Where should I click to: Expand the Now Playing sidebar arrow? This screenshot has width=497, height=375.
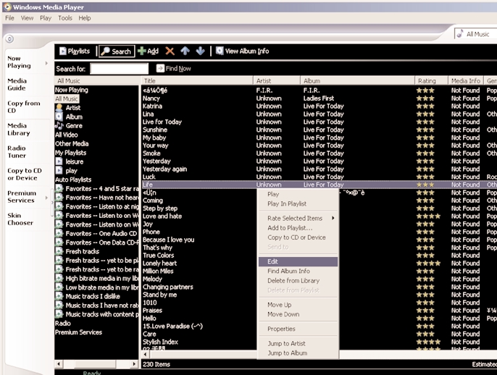tap(46, 63)
